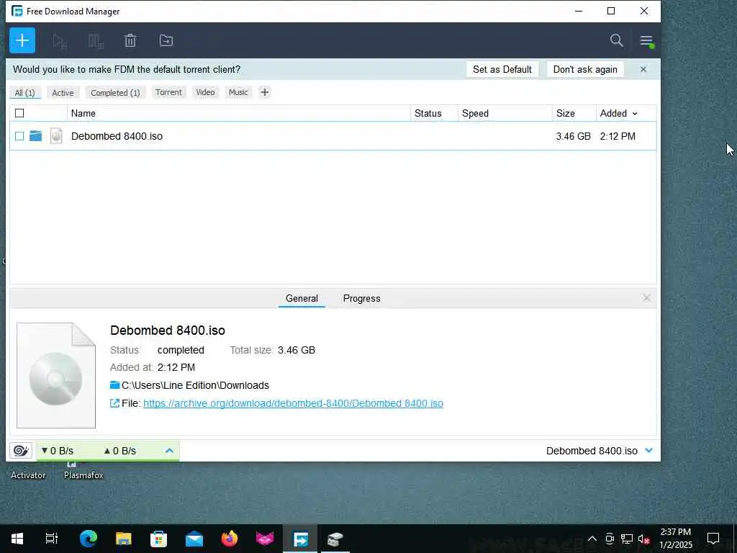Open Microsoft Store from taskbar
This screenshot has height=553, width=737.
[159, 539]
